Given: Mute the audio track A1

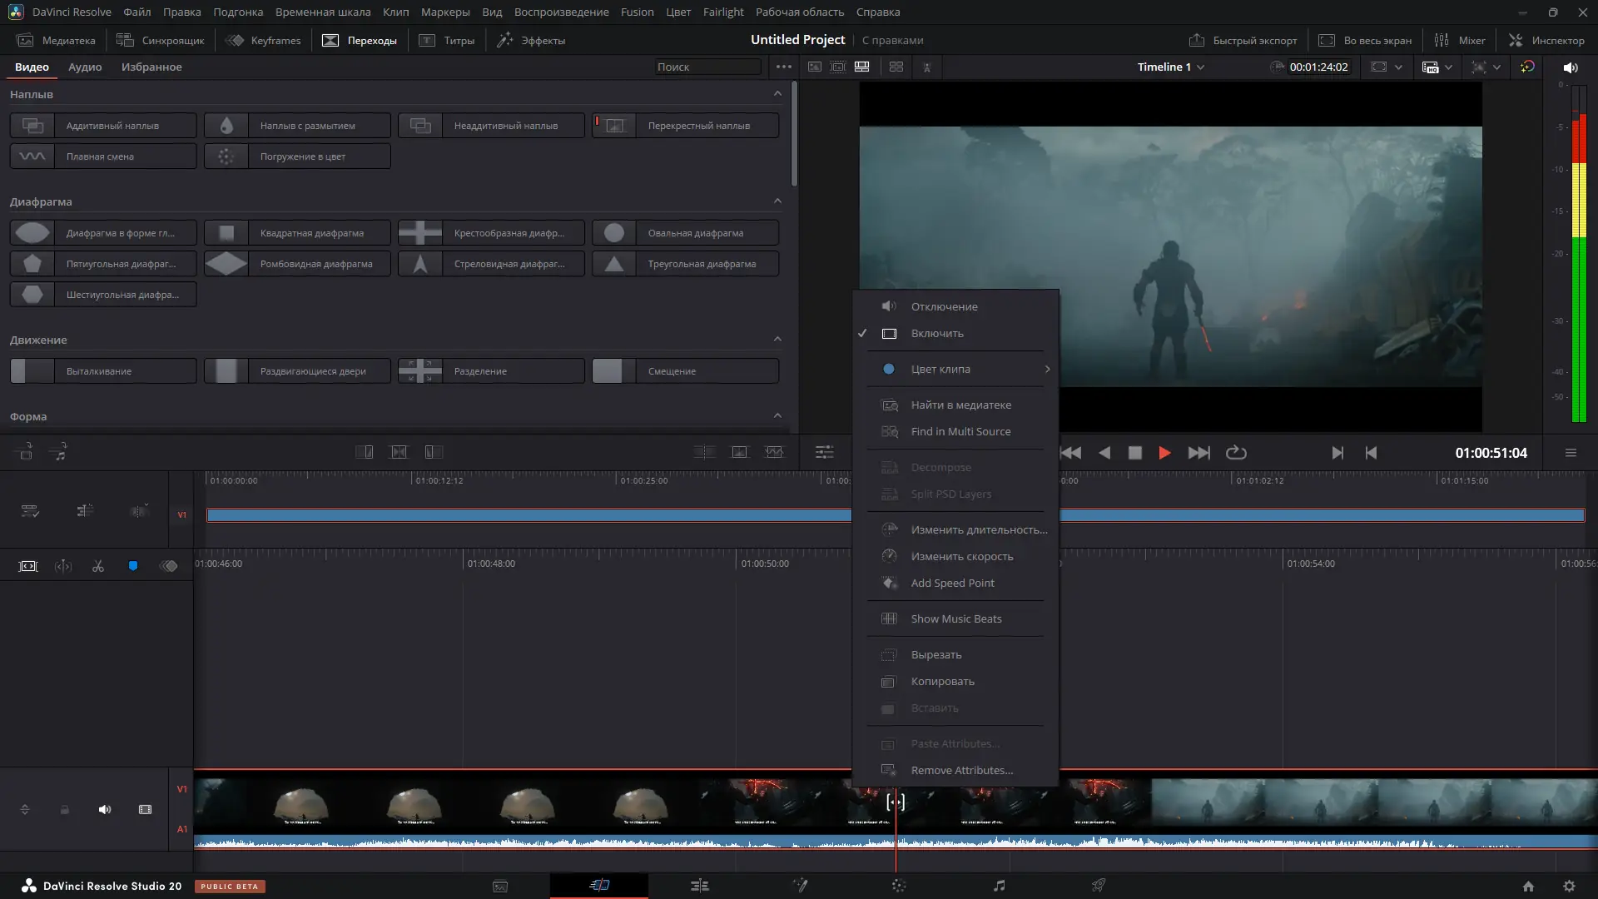Looking at the screenshot, I should [x=104, y=809].
